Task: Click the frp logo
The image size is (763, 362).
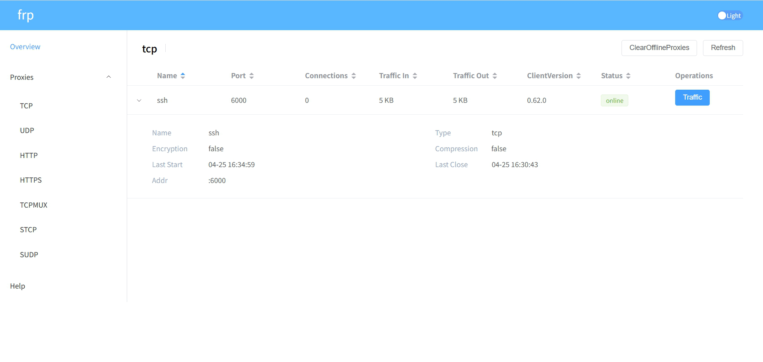Action: tap(25, 15)
